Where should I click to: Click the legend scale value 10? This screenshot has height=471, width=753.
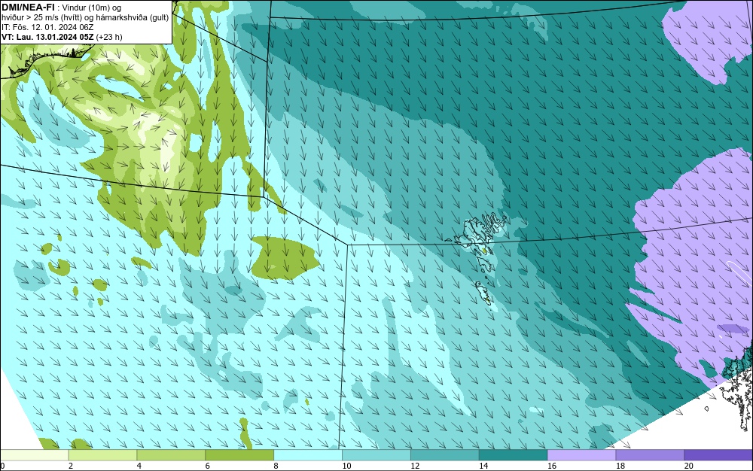pyautogui.click(x=346, y=466)
